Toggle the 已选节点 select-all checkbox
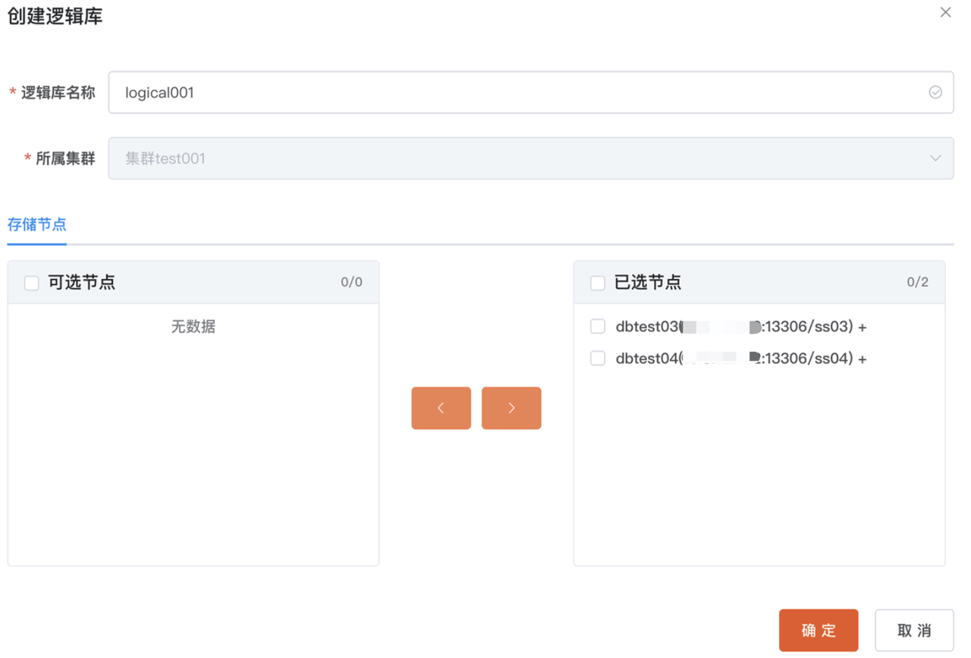Image resolution: width=971 pixels, height=658 pixels. point(598,283)
